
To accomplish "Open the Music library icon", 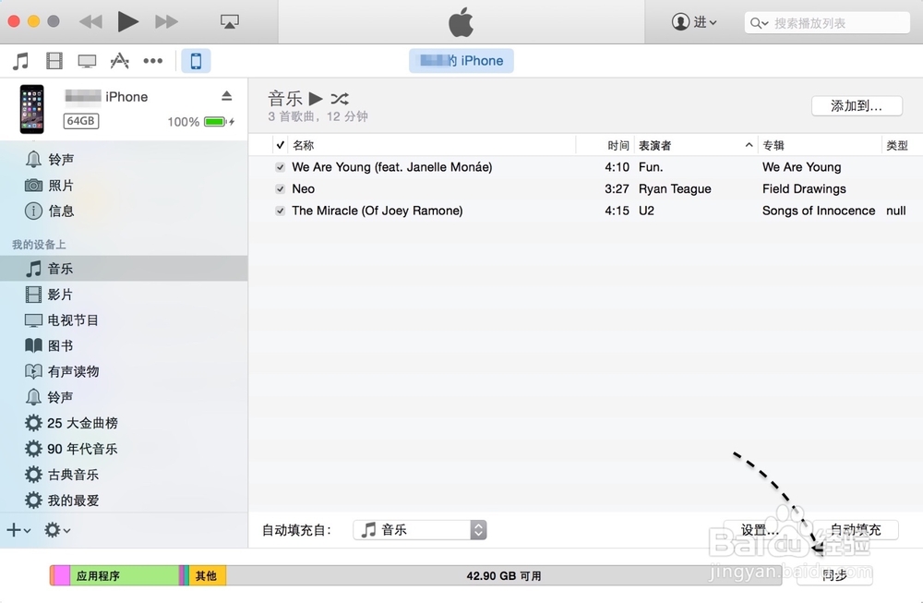I will click(21, 61).
